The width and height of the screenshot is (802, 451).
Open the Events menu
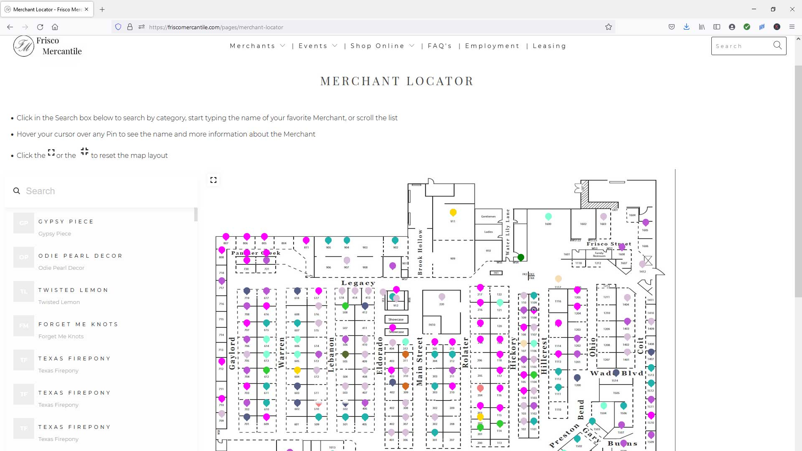(313, 46)
